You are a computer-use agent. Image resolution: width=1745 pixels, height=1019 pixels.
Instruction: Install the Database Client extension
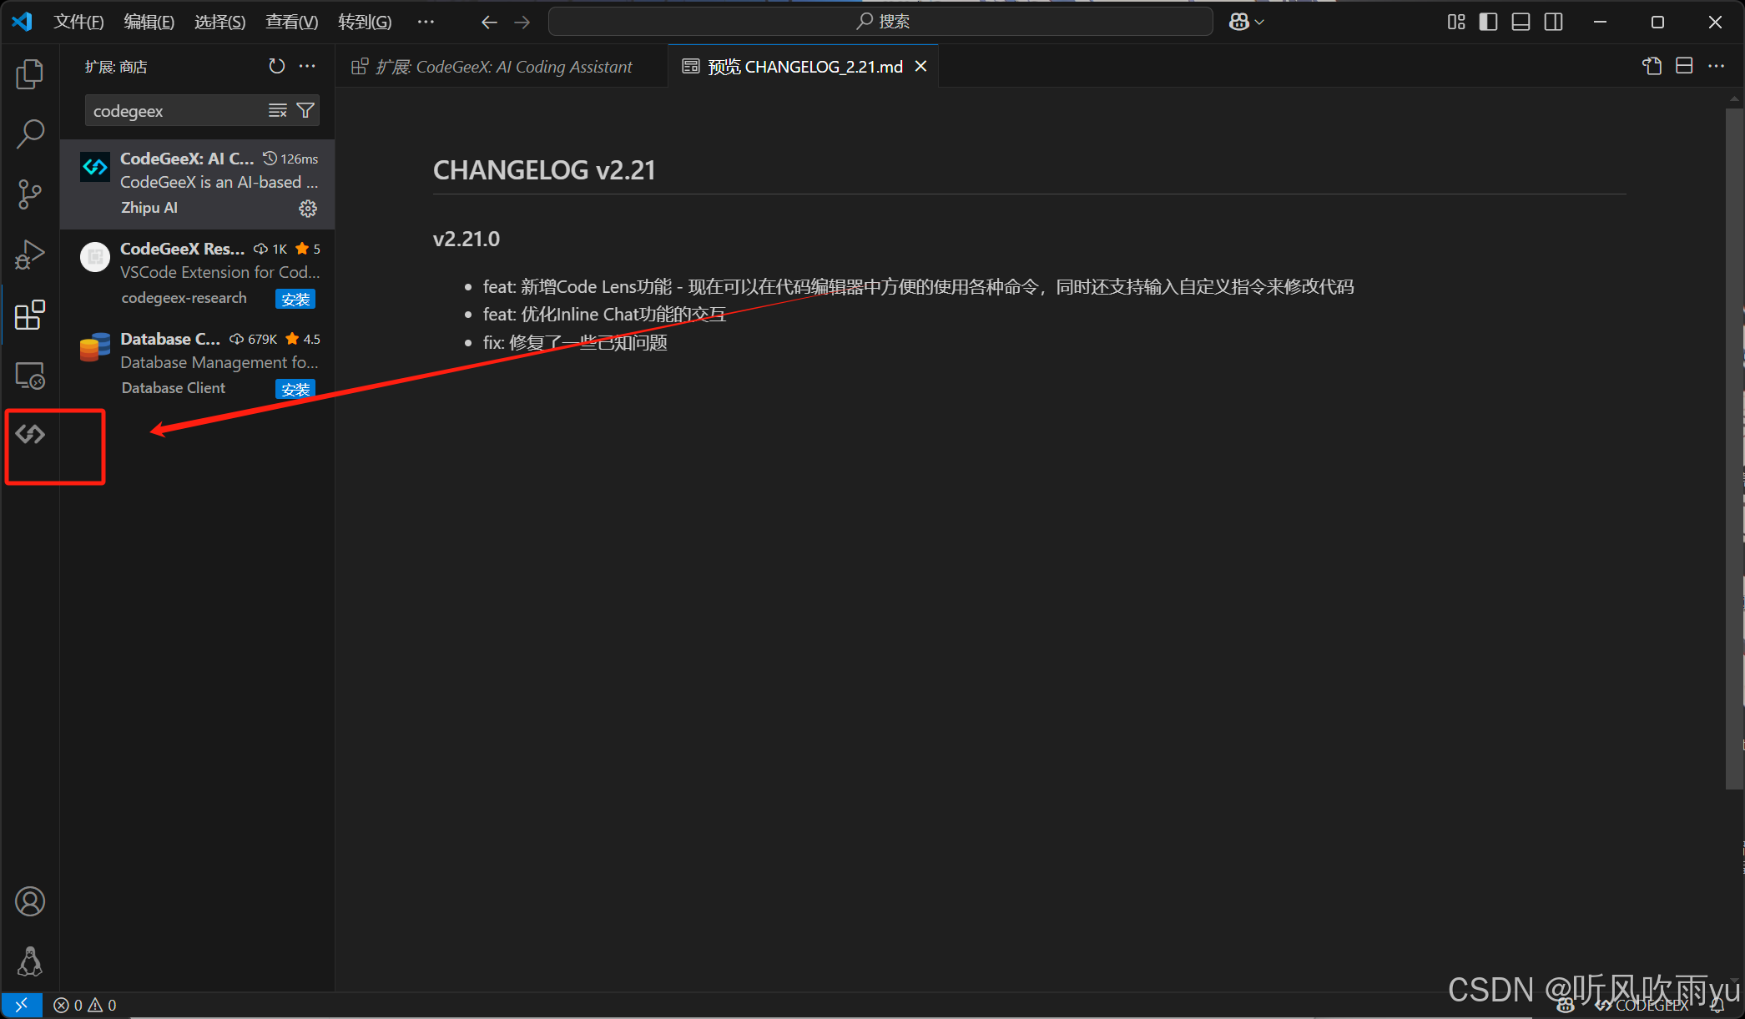[295, 389]
